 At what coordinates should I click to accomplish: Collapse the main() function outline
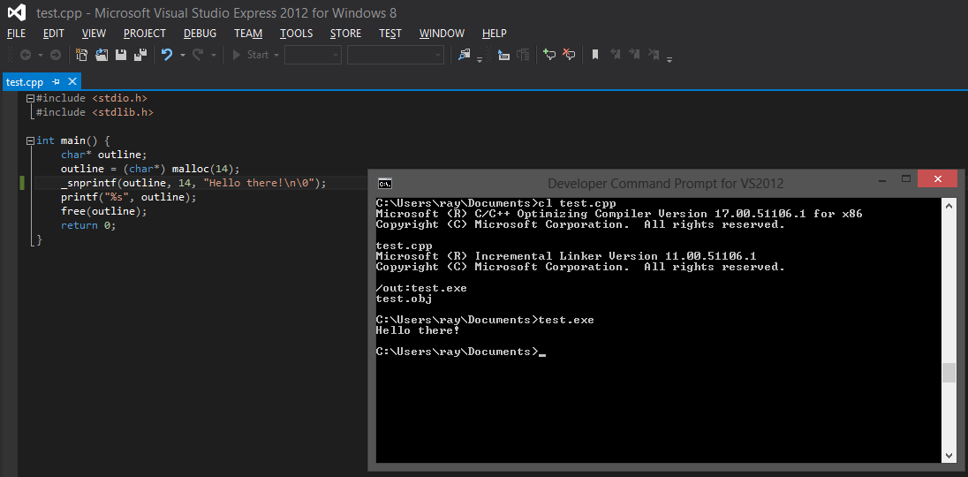click(31, 140)
